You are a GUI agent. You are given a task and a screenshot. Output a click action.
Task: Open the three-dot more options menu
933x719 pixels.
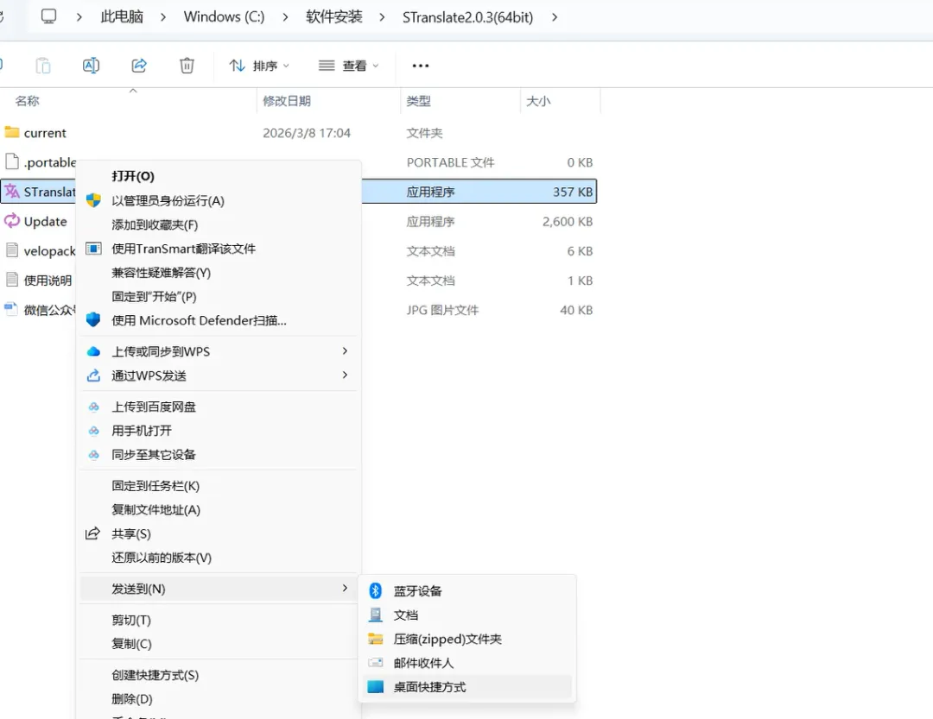(421, 66)
